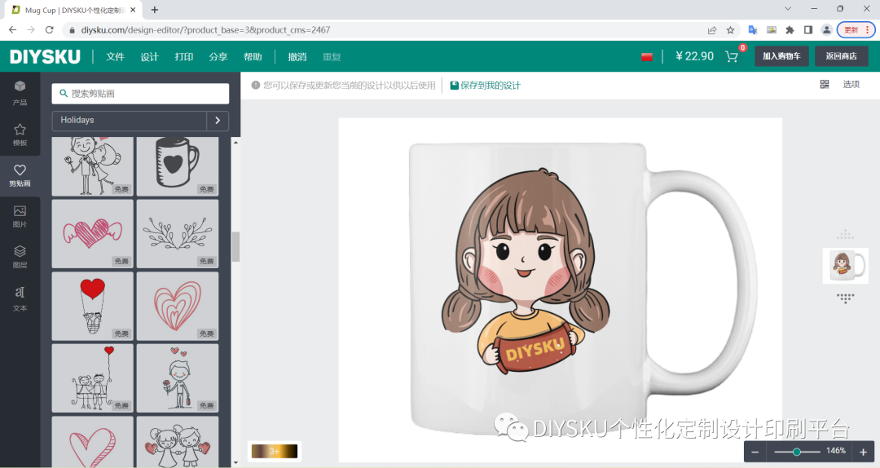Click the Google Translate extension icon

(753, 30)
